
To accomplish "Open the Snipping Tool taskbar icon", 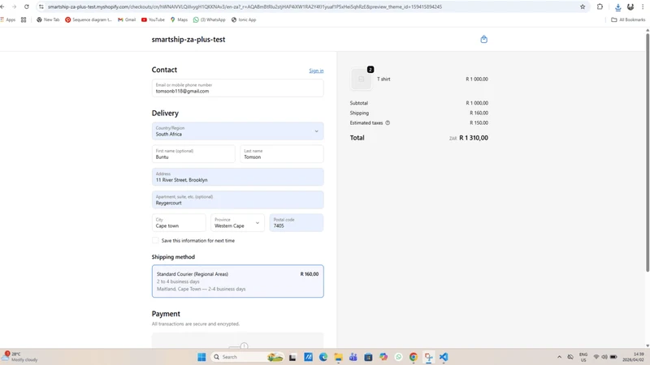I will click(x=429, y=357).
